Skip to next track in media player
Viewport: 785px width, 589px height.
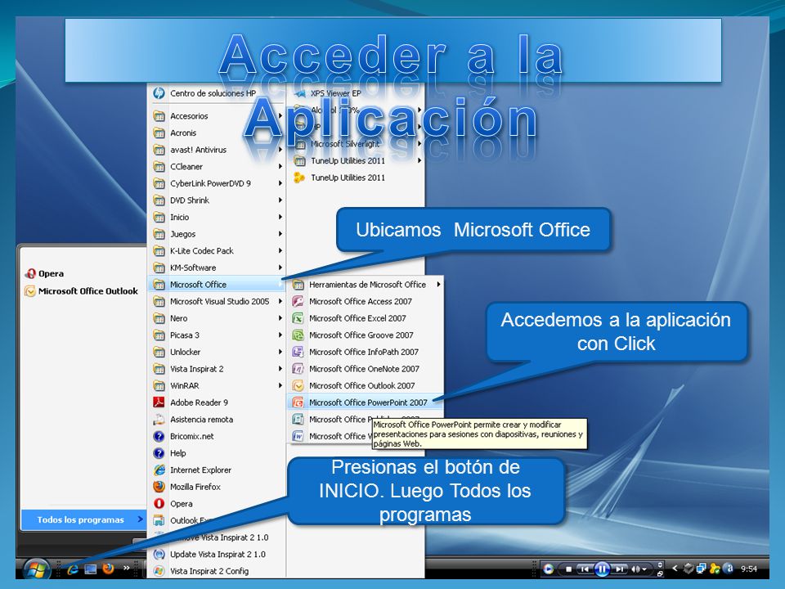[619, 569]
